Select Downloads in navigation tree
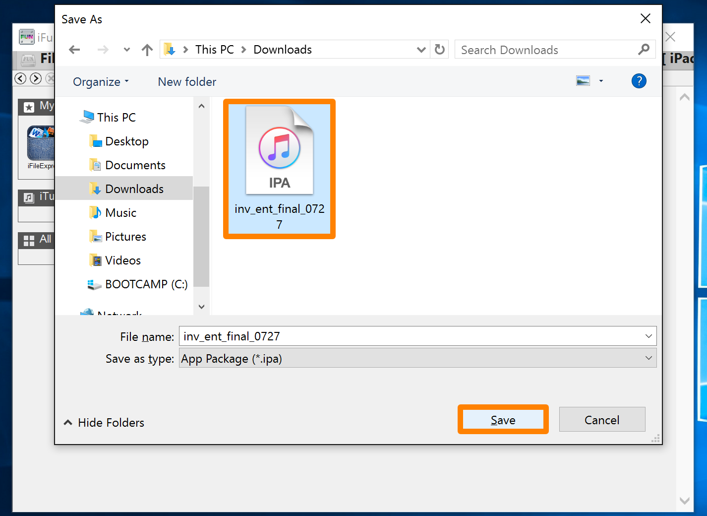The image size is (707, 516). pyautogui.click(x=124, y=189)
